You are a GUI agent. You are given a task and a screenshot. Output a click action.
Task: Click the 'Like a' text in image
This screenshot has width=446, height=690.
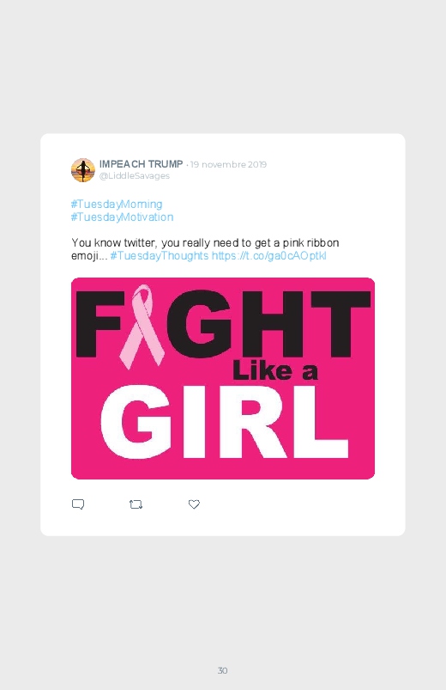tap(275, 371)
